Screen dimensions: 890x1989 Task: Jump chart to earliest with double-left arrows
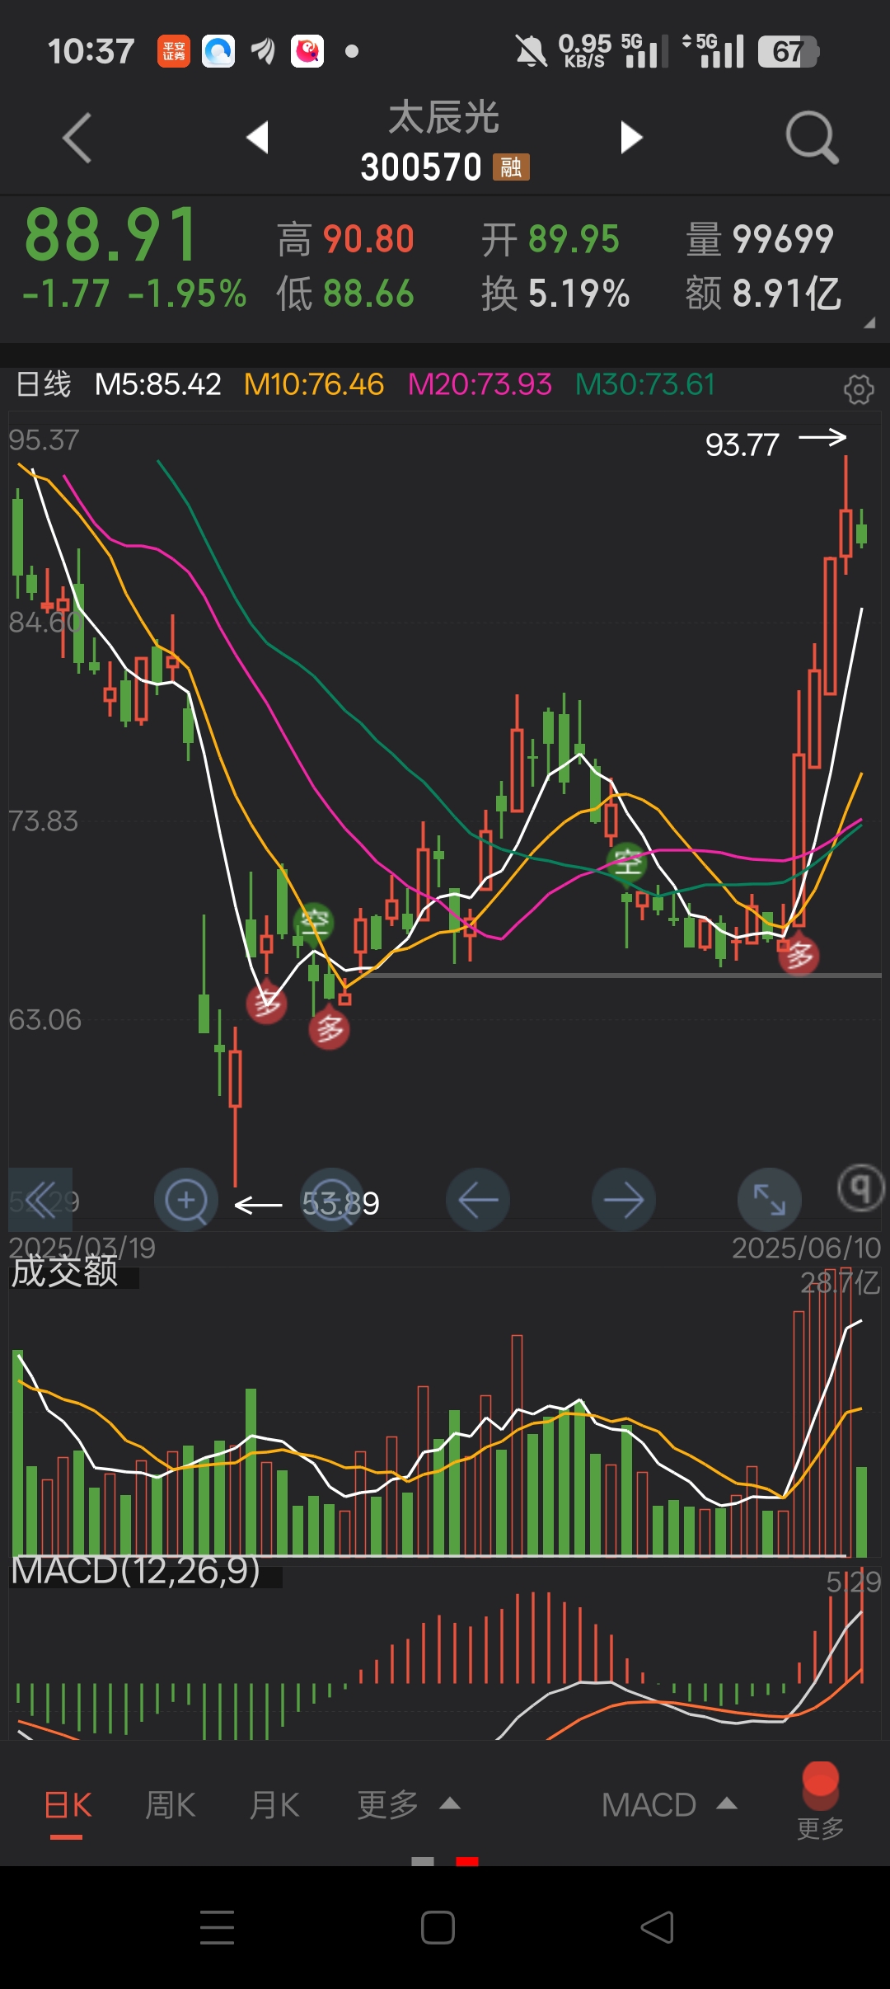[x=40, y=1200]
